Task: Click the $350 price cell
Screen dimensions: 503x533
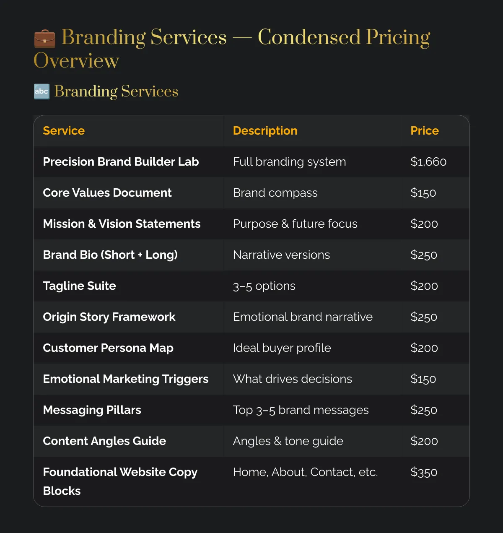Action: (424, 472)
